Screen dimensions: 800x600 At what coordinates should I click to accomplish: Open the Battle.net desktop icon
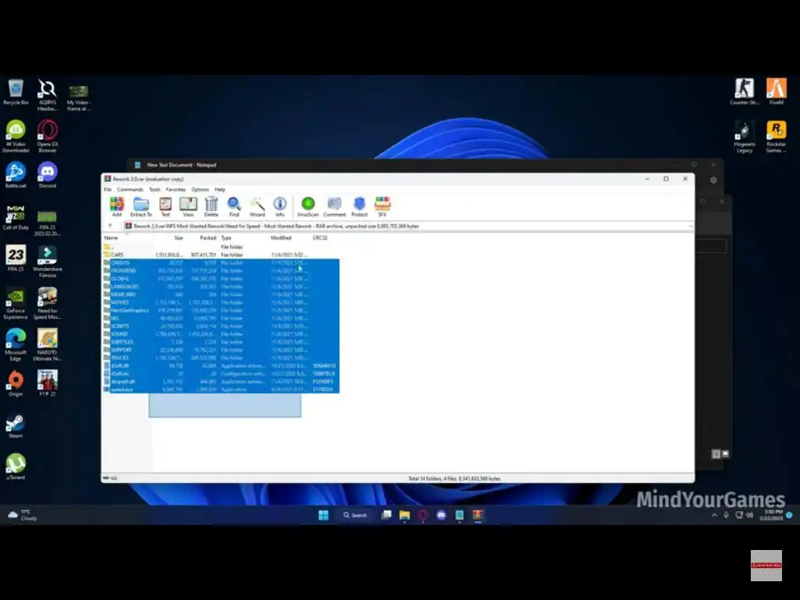[x=16, y=176]
